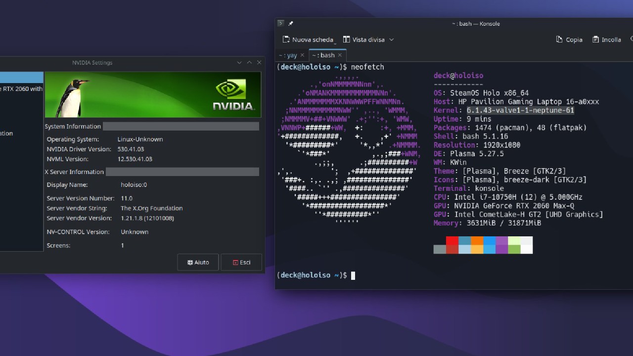Click the NVIDIA Settings window title

pyautogui.click(x=92, y=63)
